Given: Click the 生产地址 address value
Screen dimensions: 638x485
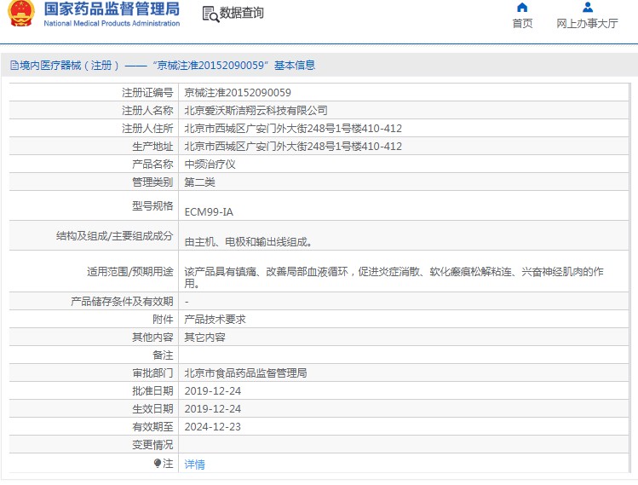Looking at the screenshot, I should click(293, 147).
